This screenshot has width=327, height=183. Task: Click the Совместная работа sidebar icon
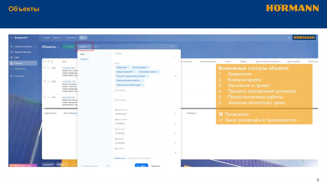[x=11, y=47]
